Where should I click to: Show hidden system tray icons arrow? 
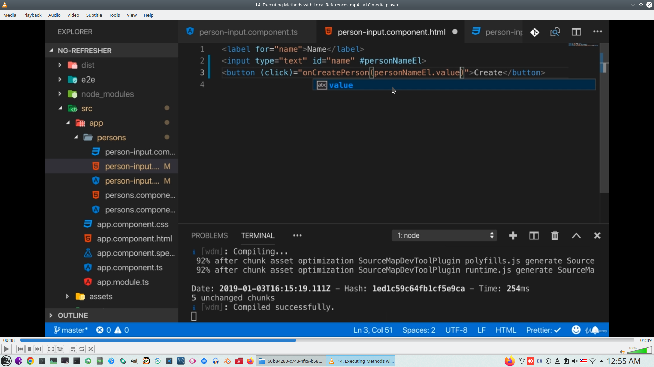click(602, 361)
